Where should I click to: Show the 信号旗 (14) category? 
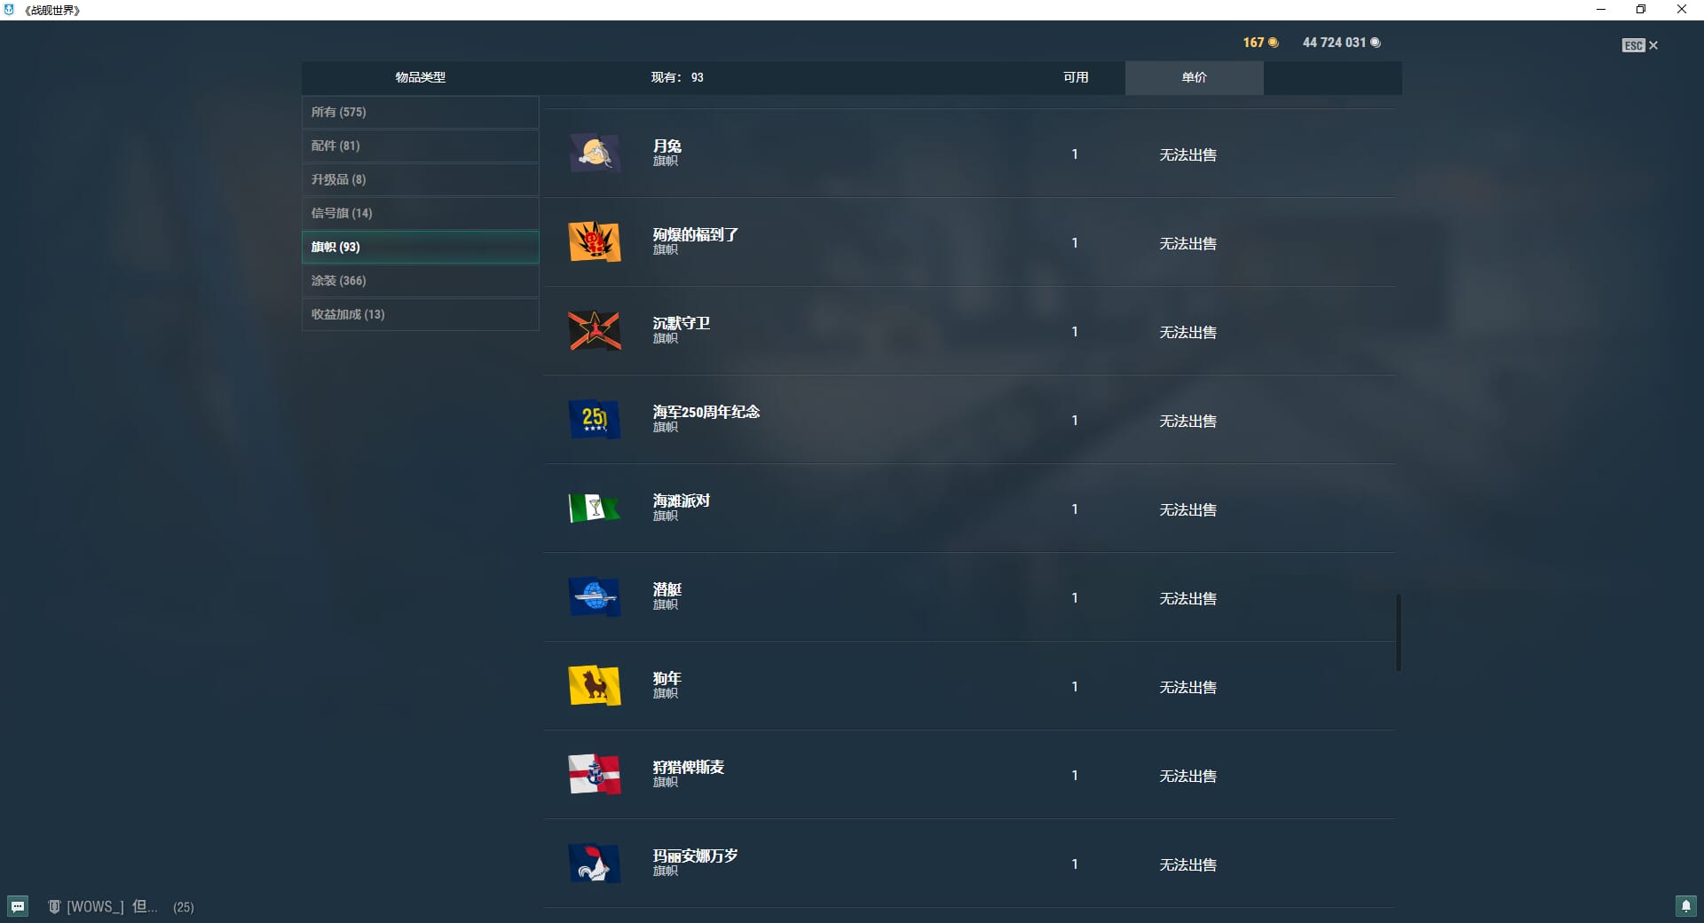click(421, 213)
